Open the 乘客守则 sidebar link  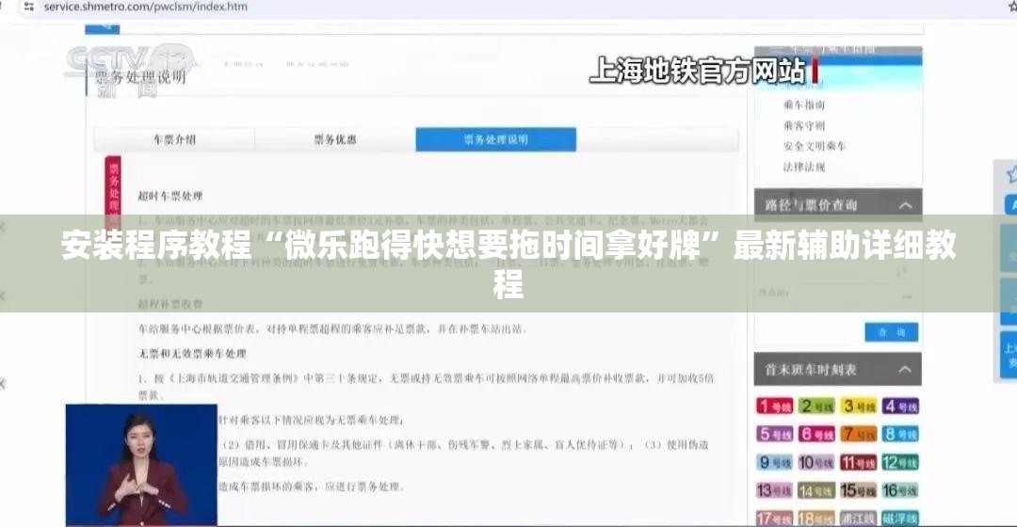(804, 126)
